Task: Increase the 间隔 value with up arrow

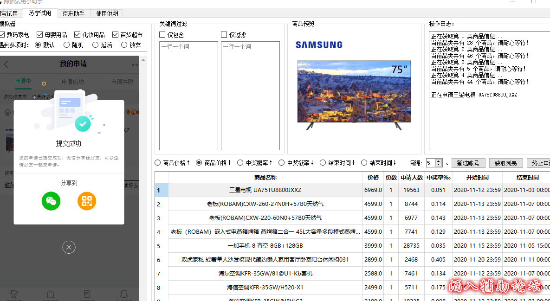Action: [439, 161]
